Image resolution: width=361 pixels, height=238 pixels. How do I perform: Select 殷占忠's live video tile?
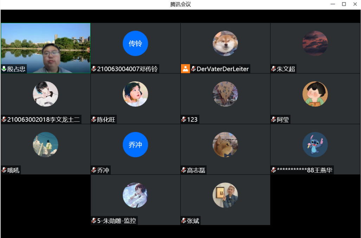tap(45, 46)
